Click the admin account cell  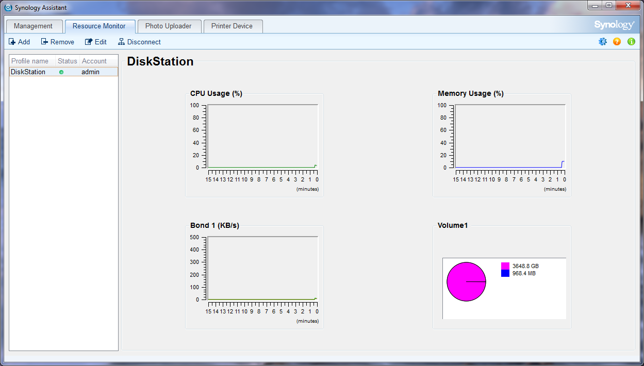point(91,72)
